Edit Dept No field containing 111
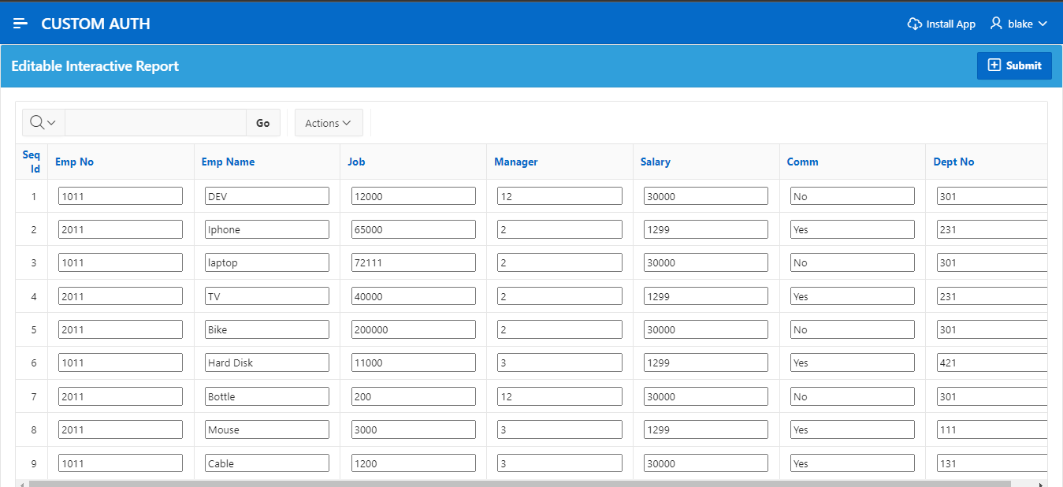 [992, 429]
